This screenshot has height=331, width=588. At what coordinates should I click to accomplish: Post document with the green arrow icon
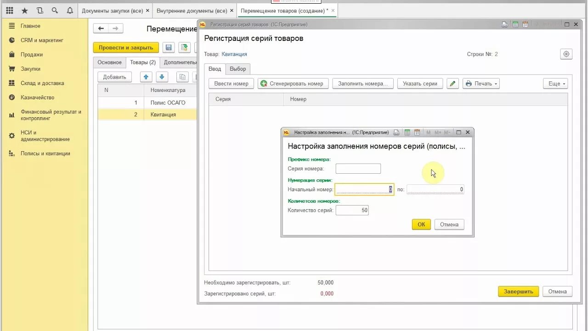pyautogui.click(x=184, y=47)
